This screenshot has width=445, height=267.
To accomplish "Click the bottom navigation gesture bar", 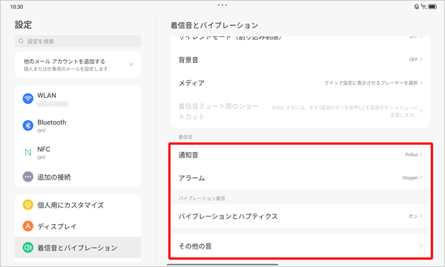I will (222, 265).
